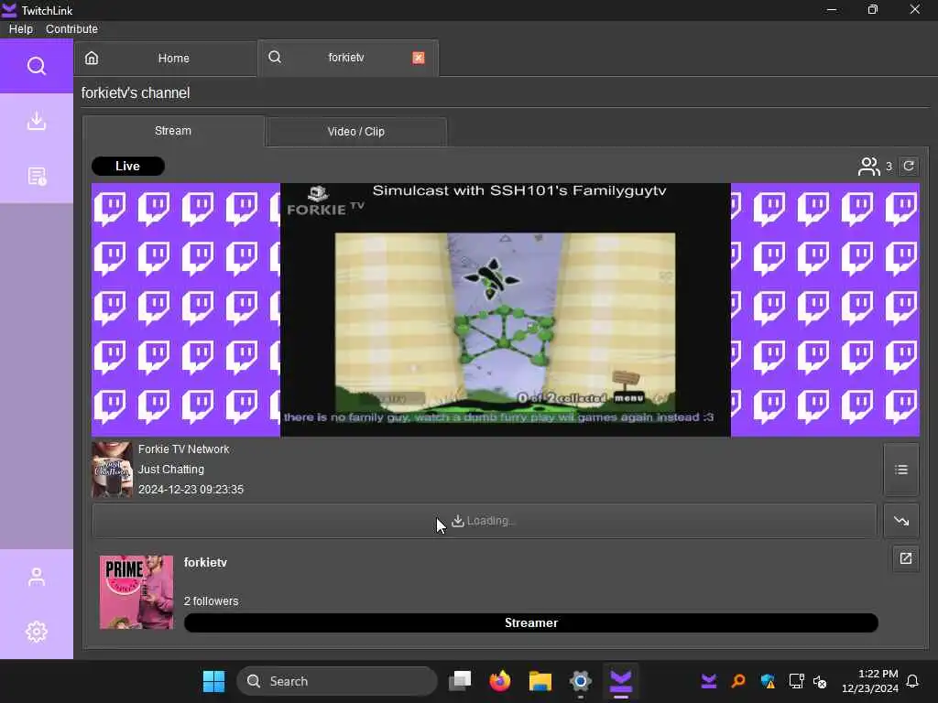The image size is (938, 703).
Task: Click the magnifier tray icon
Action: tap(739, 681)
